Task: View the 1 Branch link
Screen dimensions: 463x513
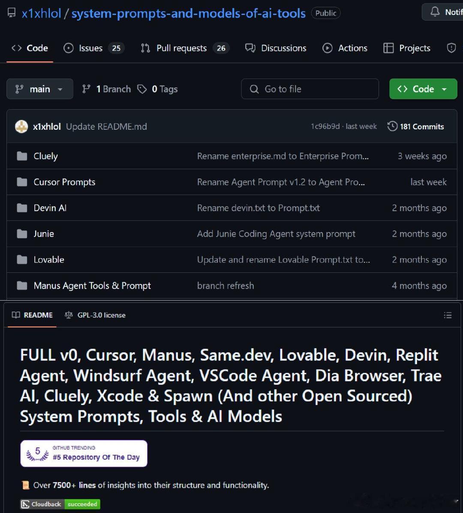Action: point(106,89)
